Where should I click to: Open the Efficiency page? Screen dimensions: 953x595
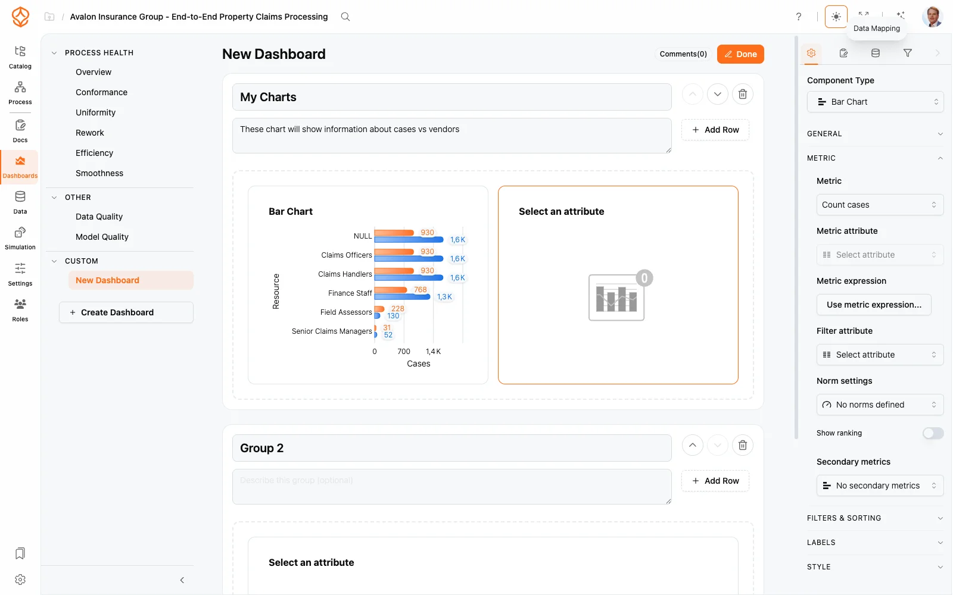(x=94, y=153)
